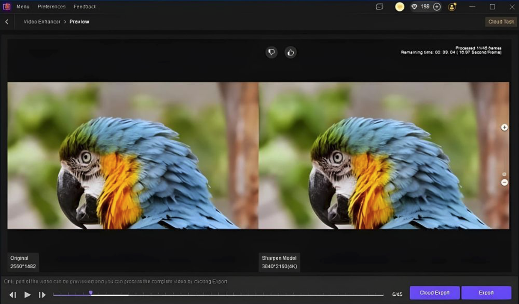Open the Feedback menu item
Screen dimensions: 519x304
[x=85, y=7]
